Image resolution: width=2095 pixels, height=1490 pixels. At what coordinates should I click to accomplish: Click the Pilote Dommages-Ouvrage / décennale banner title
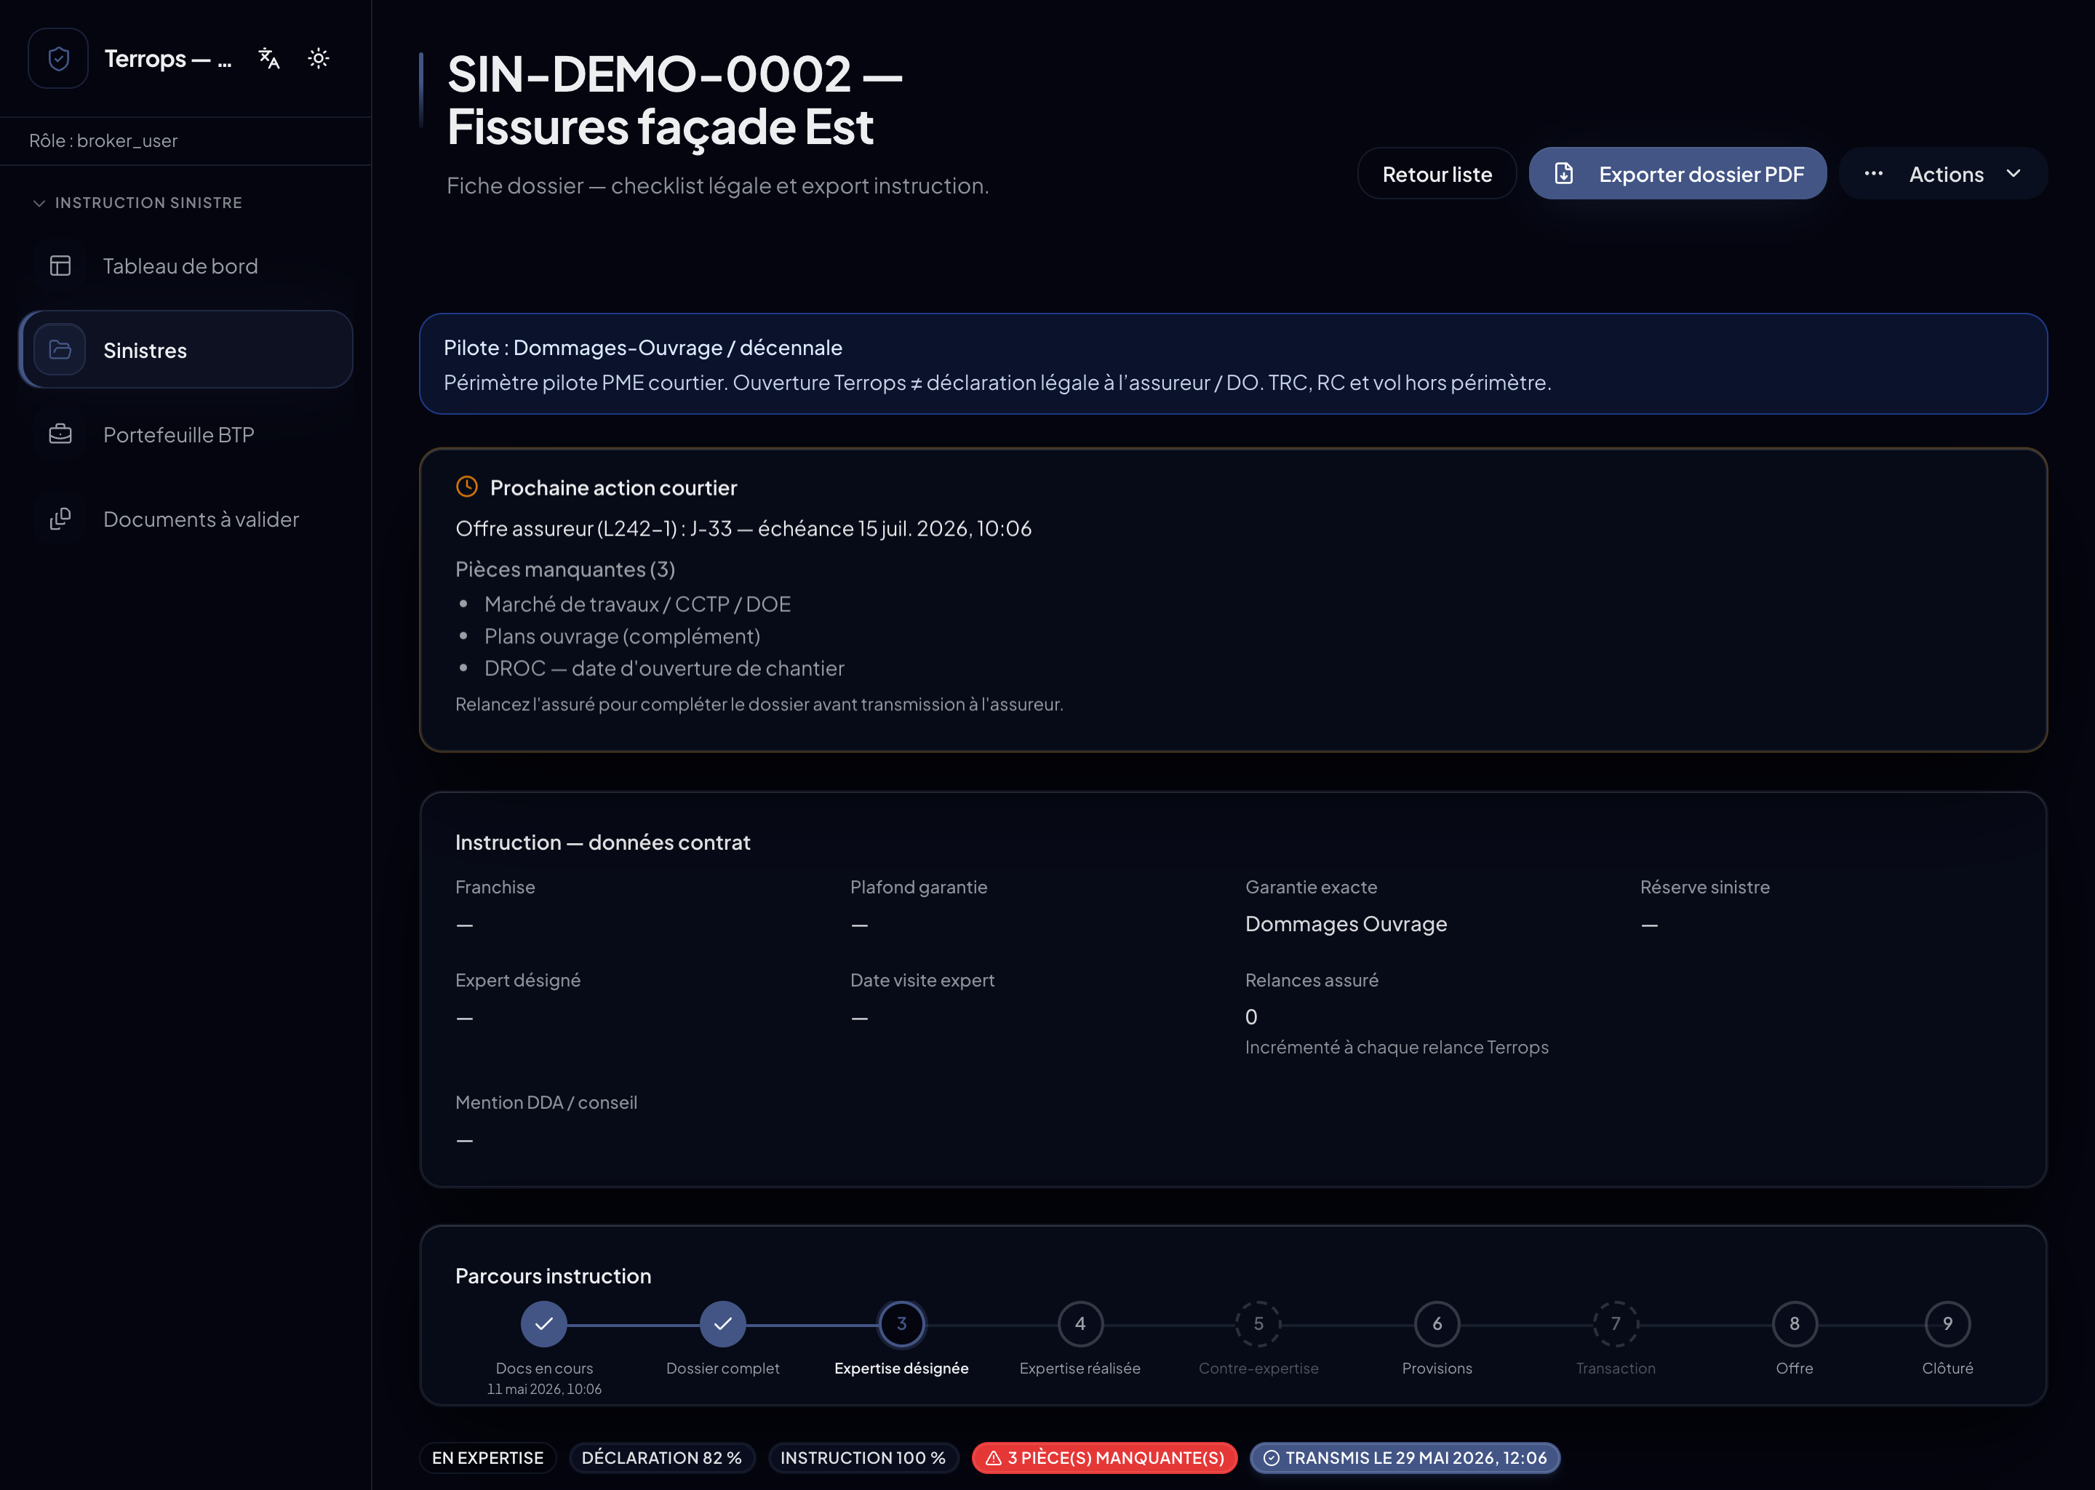[x=643, y=348]
